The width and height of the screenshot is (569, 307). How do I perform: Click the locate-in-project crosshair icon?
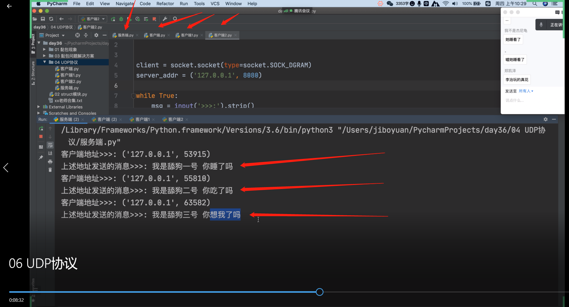[x=77, y=35]
